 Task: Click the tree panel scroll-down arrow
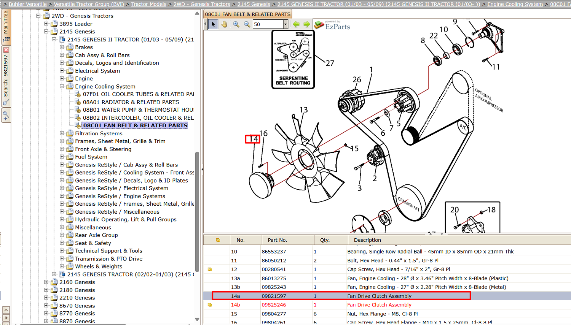197,319
